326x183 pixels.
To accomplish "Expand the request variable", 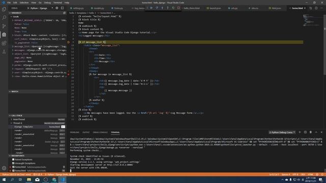I will point(13,69).
